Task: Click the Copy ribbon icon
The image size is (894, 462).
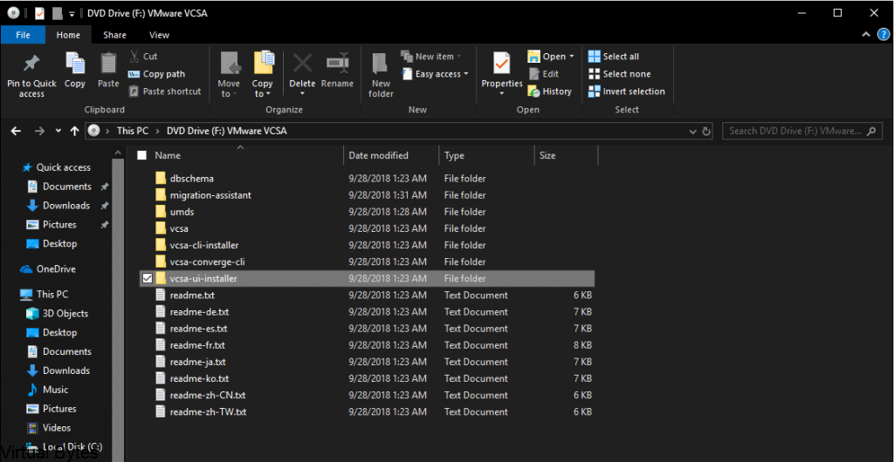Action: point(75,63)
